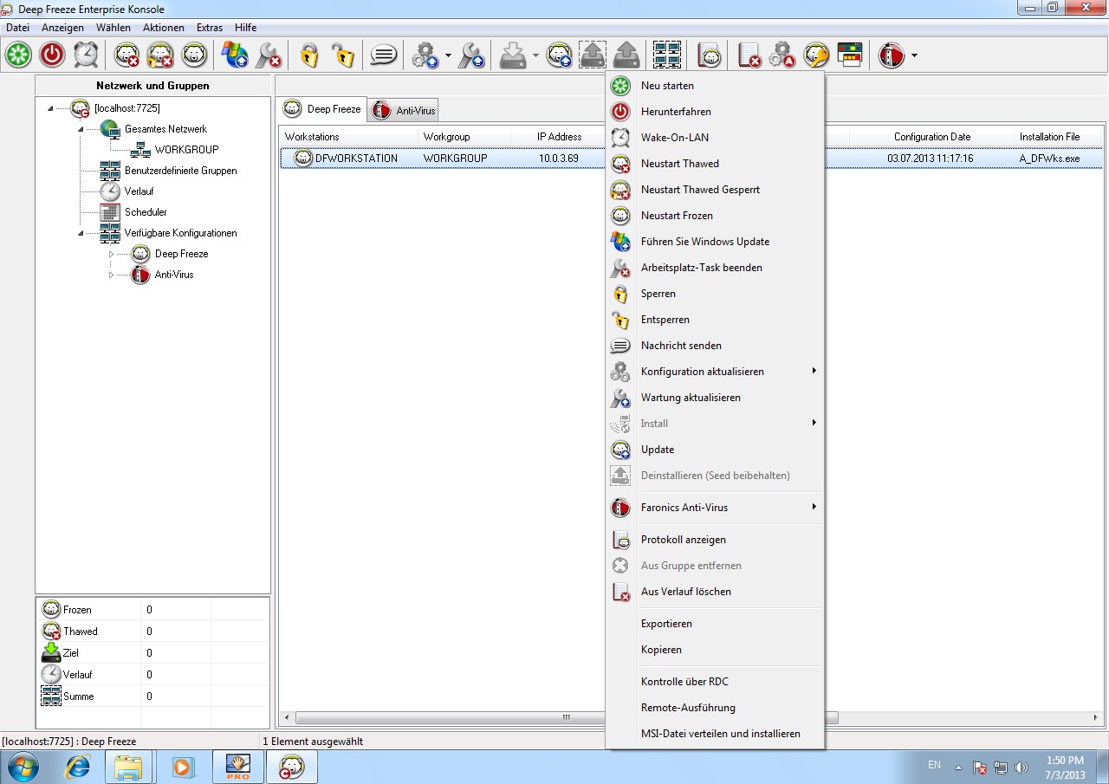Choose Neu starten from context menu
Screen dimensions: 1109x784
tap(715, 86)
